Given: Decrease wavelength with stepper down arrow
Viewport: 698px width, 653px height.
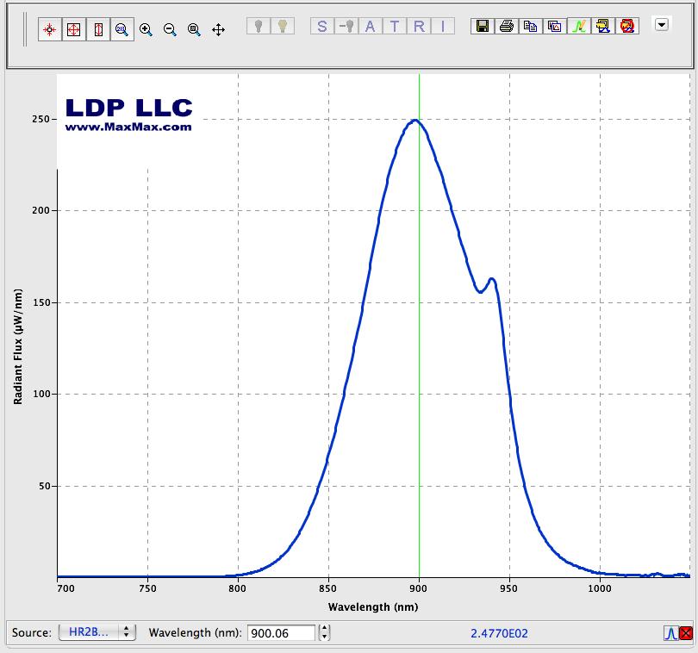Looking at the screenshot, I should click(325, 637).
